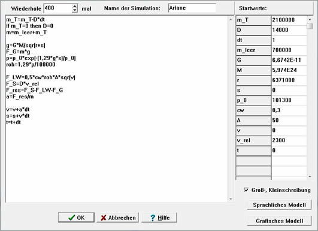
Task: Select the value 101300 for p_0
Action: pos(289,100)
